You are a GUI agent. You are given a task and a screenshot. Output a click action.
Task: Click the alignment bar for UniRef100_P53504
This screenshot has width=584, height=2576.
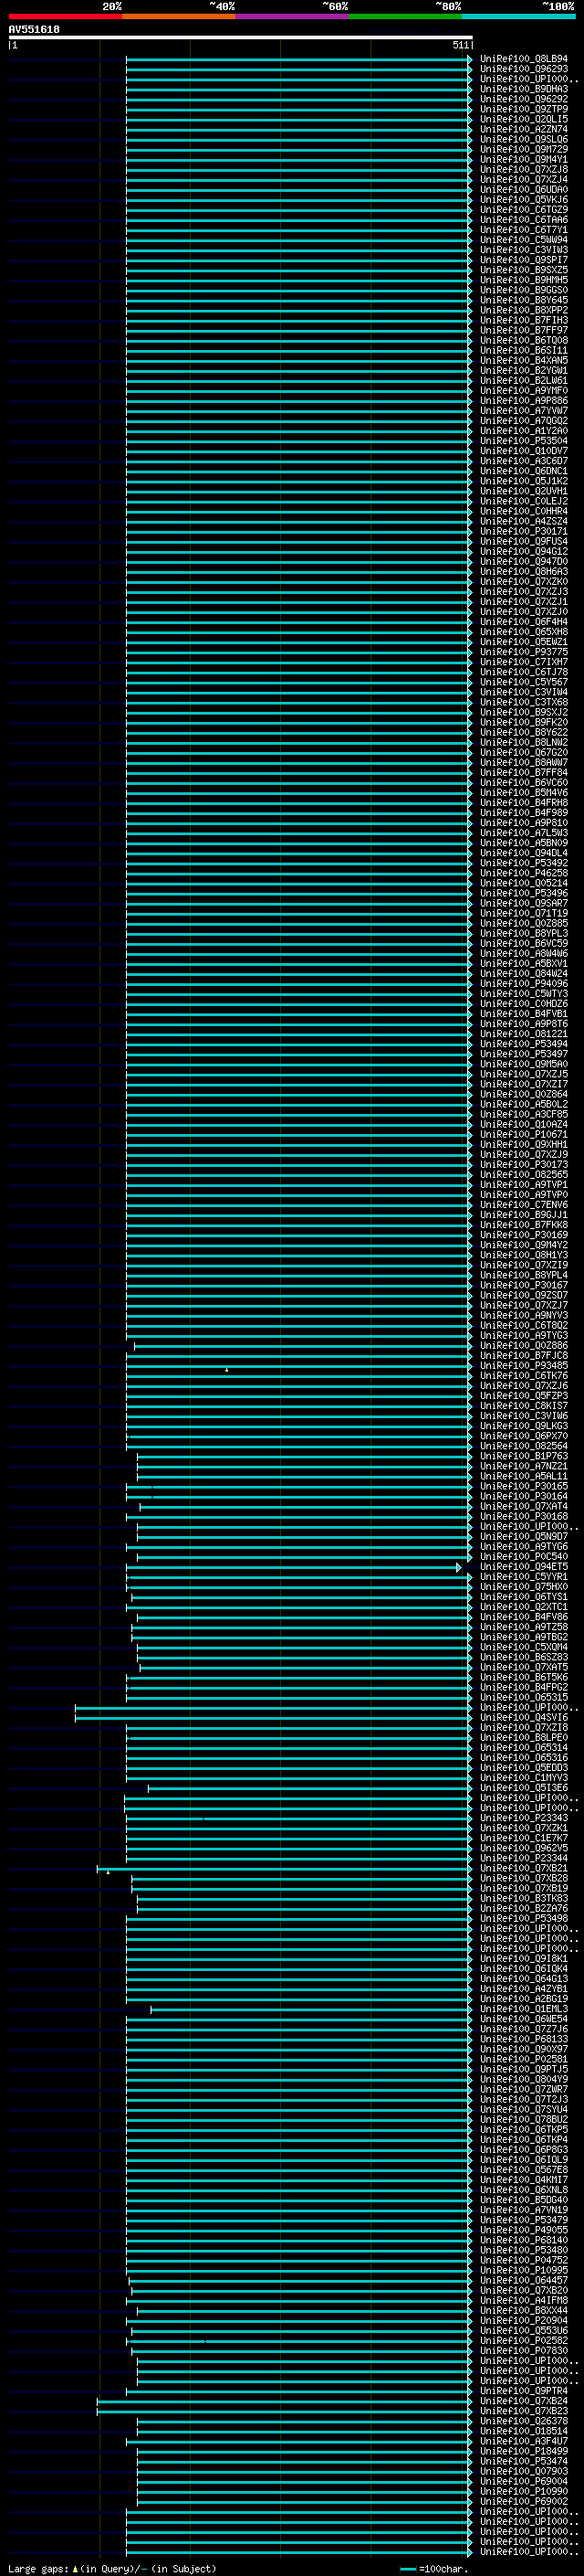(298, 441)
